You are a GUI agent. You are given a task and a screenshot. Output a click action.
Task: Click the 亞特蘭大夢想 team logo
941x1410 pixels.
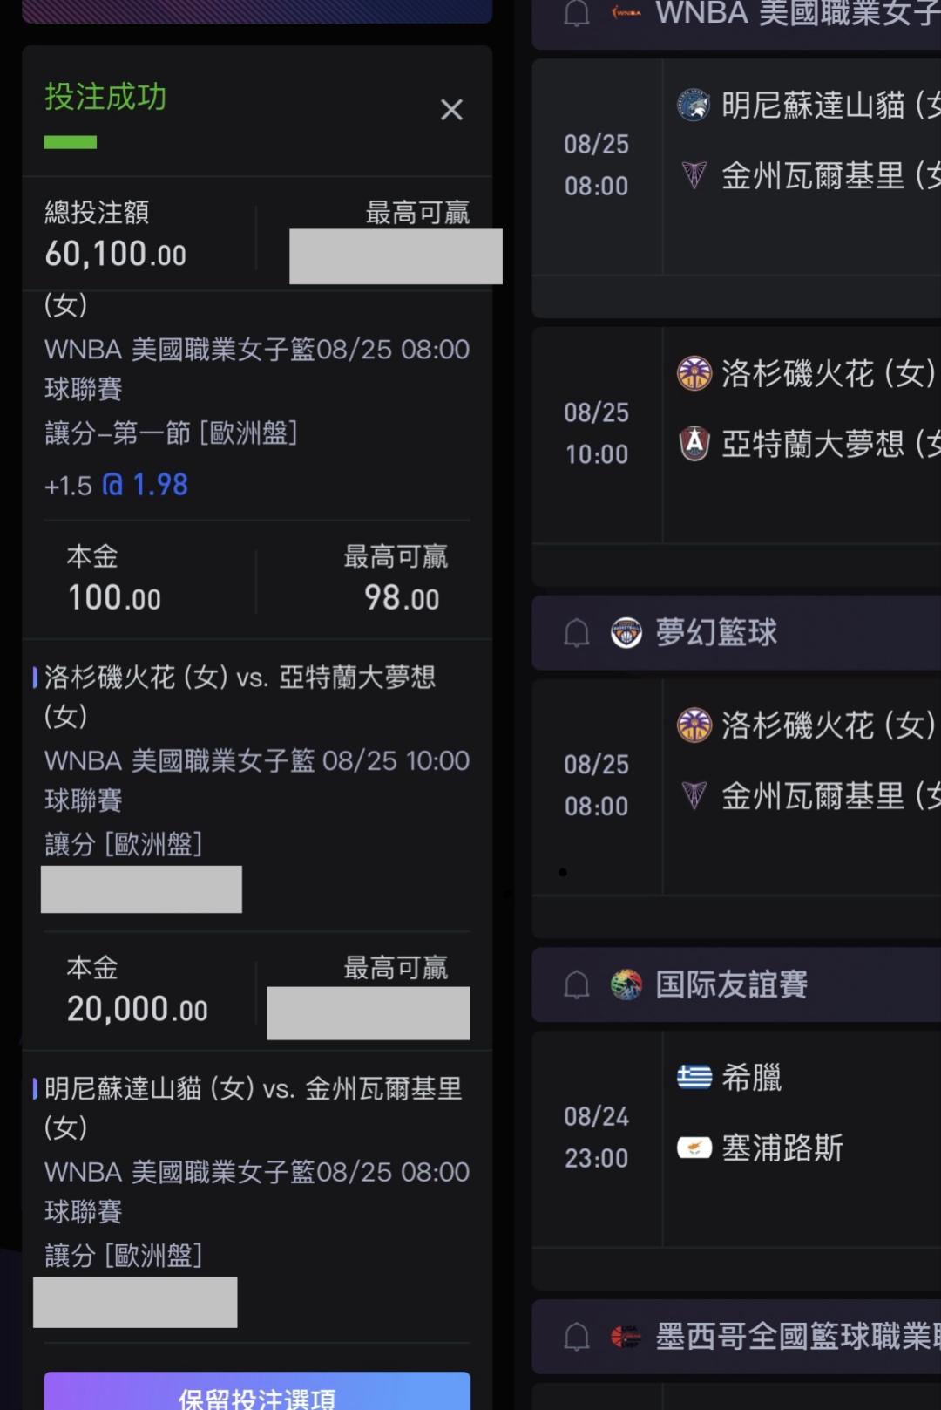click(694, 444)
